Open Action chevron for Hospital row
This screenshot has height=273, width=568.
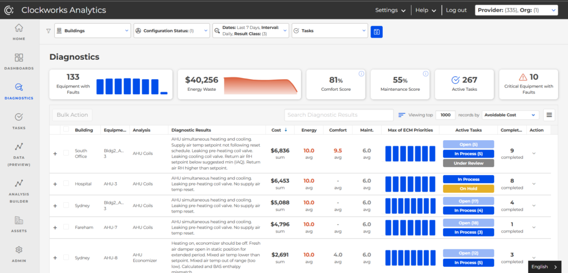(534, 184)
